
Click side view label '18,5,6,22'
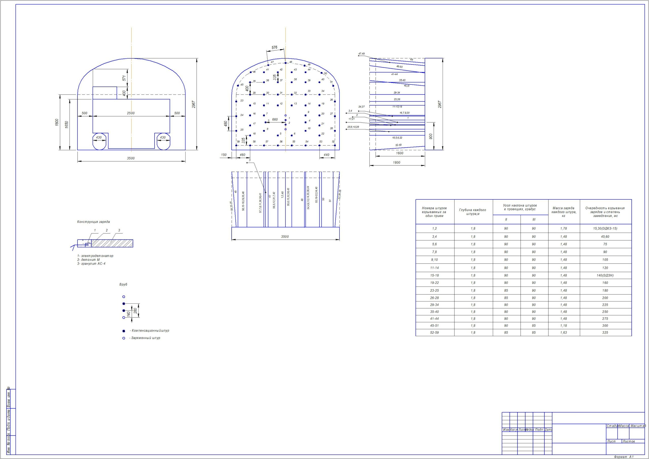click(397, 138)
